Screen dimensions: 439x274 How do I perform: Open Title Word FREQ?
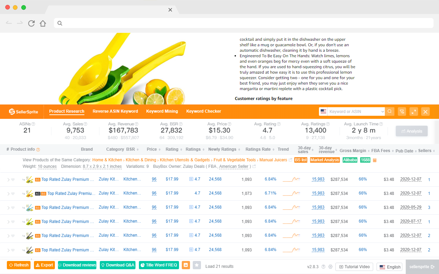point(159,265)
